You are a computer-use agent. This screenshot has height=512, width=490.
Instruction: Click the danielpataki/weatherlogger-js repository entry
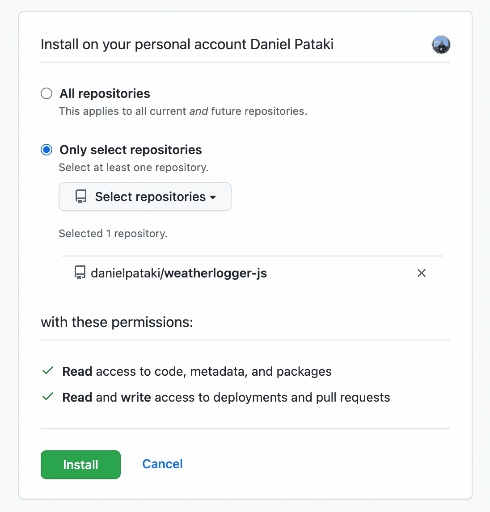tap(179, 273)
